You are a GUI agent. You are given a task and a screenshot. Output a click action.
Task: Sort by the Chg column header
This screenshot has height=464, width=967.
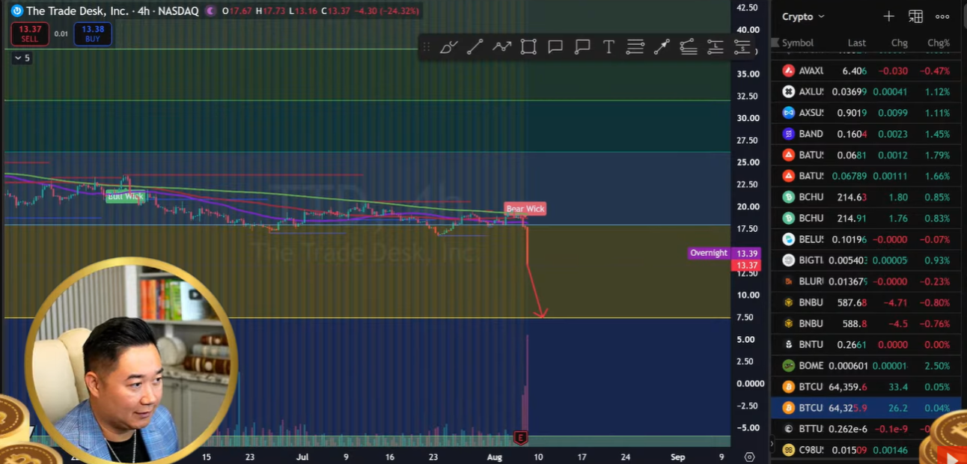click(x=900, y=43)
